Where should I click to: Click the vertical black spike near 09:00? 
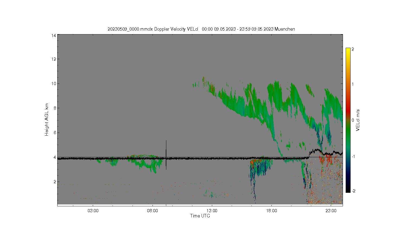pyautogui.click(x=166, y=155)
